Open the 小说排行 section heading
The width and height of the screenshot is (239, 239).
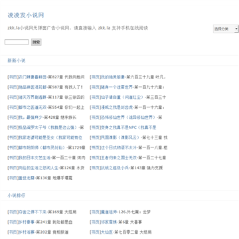[17, 195]
